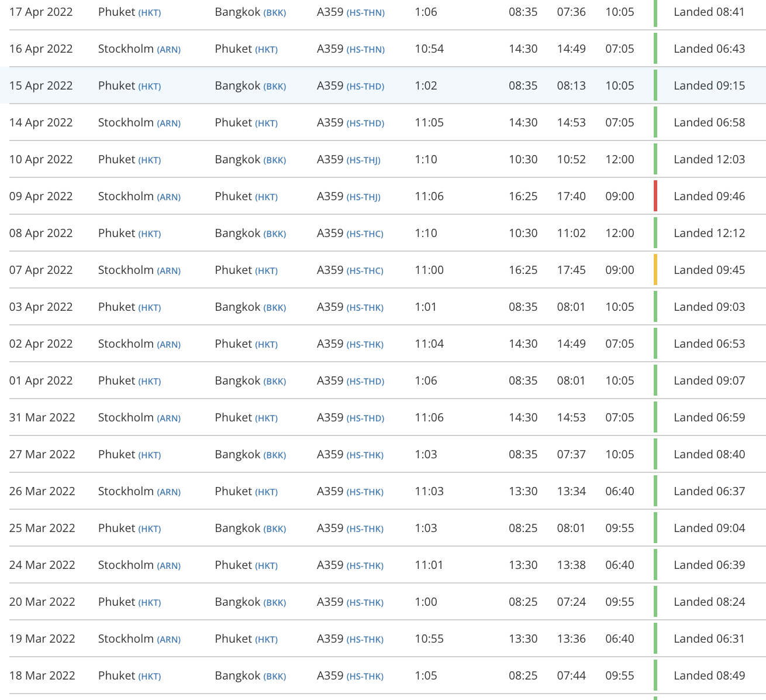Select the date cell '31 Mar 2022'
Image resolution: width=766 pixels, height=700 pixels.
point(42,417)
